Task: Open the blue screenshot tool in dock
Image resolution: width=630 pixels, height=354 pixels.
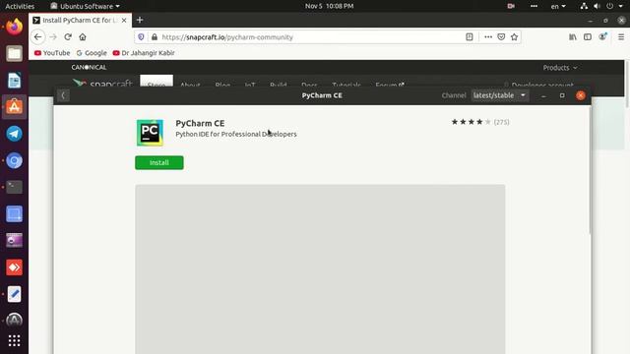Action: pos(15,214)
